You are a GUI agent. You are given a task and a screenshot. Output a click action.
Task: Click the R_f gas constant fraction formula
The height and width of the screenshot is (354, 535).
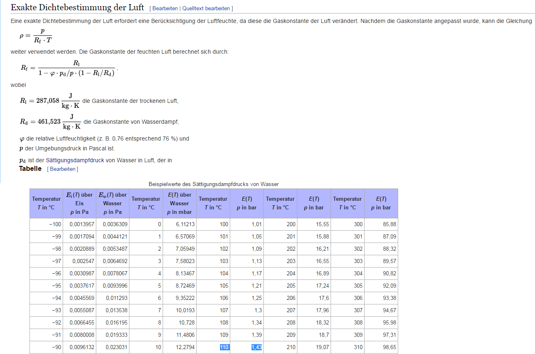point(68,68)
